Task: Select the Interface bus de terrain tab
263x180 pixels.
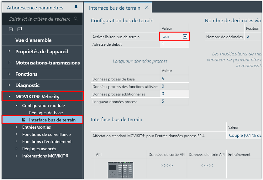Action: click(115, 8)
